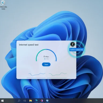103x103 pixels.
Task: Open taskbar Search magnifier
Action: (x=19, y=101)
